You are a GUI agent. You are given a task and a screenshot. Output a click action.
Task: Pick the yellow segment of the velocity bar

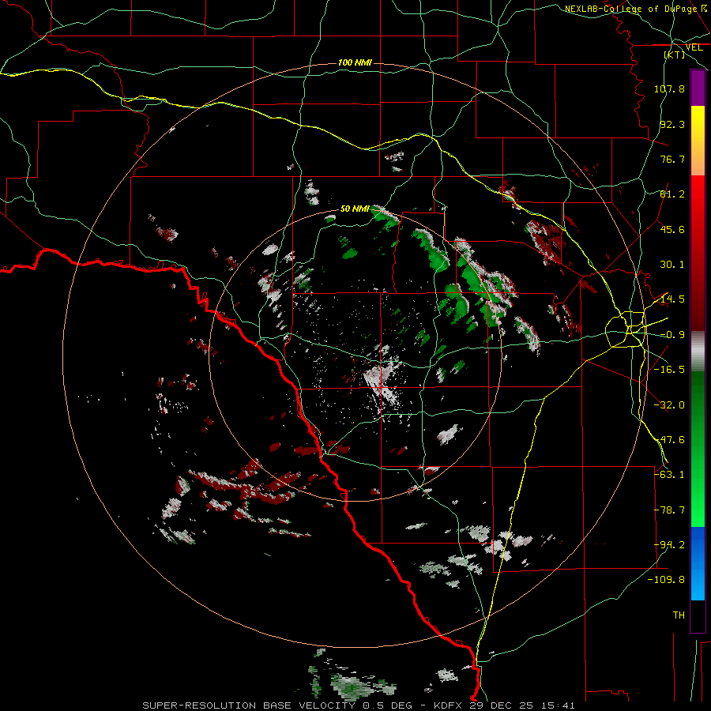[698, 122]
